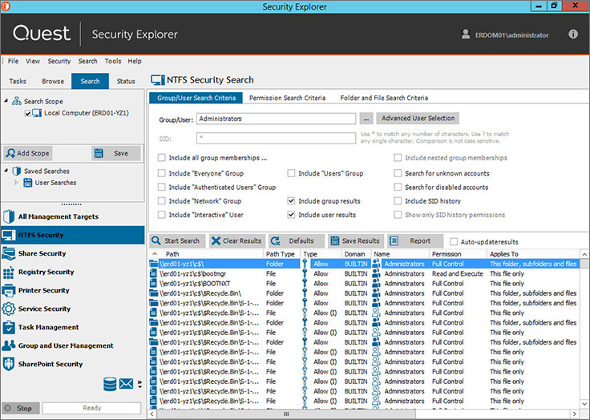Click the NTFS Security Search title icon
Screen dimensions: 590x420
(x=158, y=80)
